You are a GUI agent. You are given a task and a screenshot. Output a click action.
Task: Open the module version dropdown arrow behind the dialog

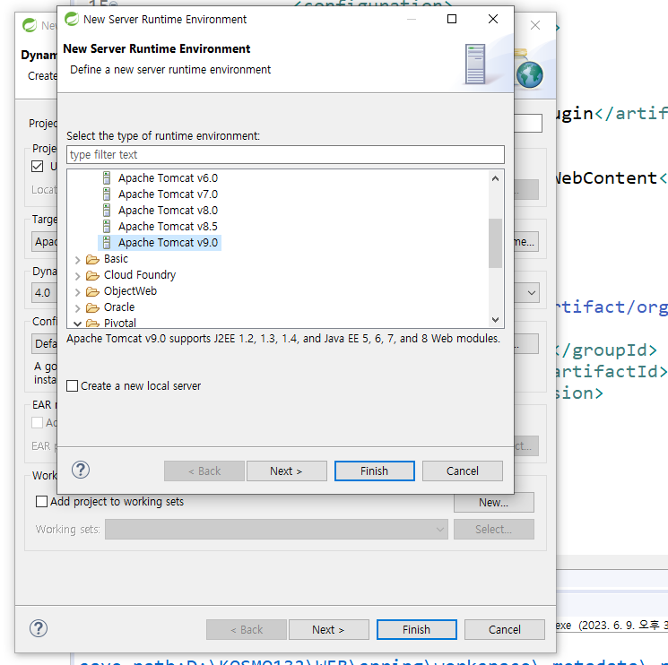532,292
